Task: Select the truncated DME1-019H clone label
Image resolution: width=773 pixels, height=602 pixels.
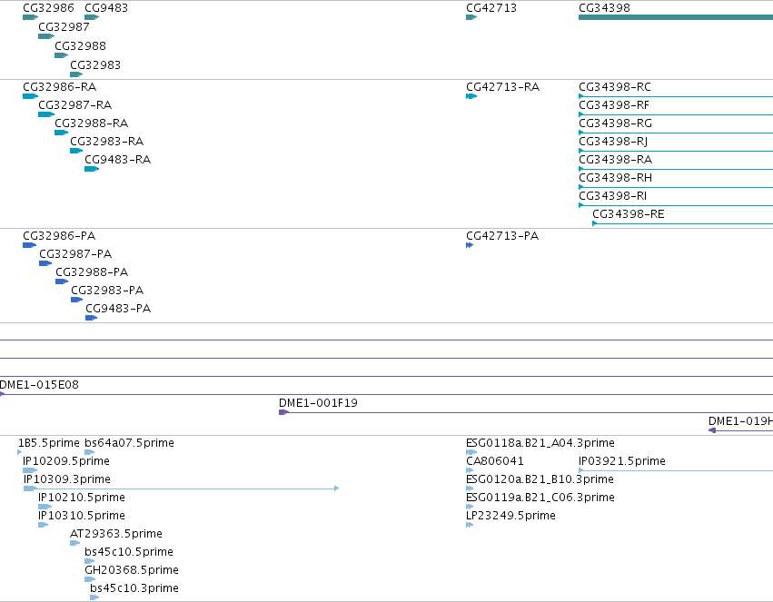Action: click(x=740, y=421)
